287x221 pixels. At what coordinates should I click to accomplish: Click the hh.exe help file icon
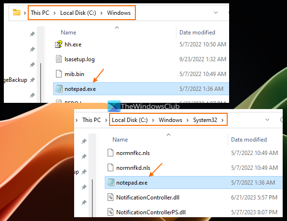click(x=58, y=44)
